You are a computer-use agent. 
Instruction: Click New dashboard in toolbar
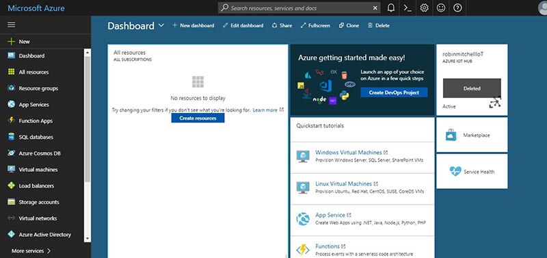(193, 25)
